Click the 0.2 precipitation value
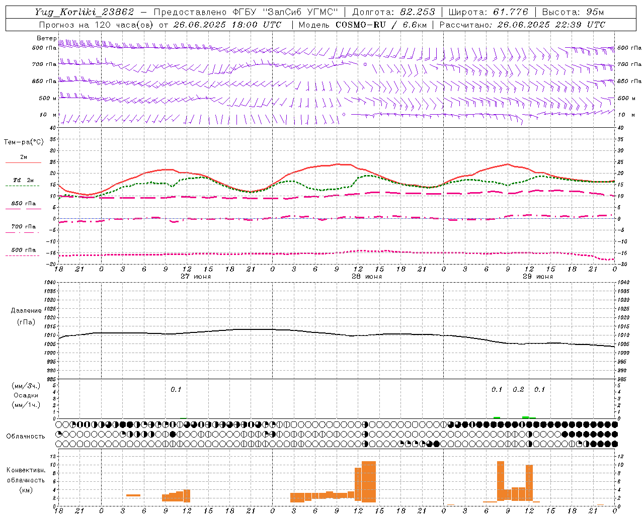Viewport: 644px width, 515px height. point(518,390)
